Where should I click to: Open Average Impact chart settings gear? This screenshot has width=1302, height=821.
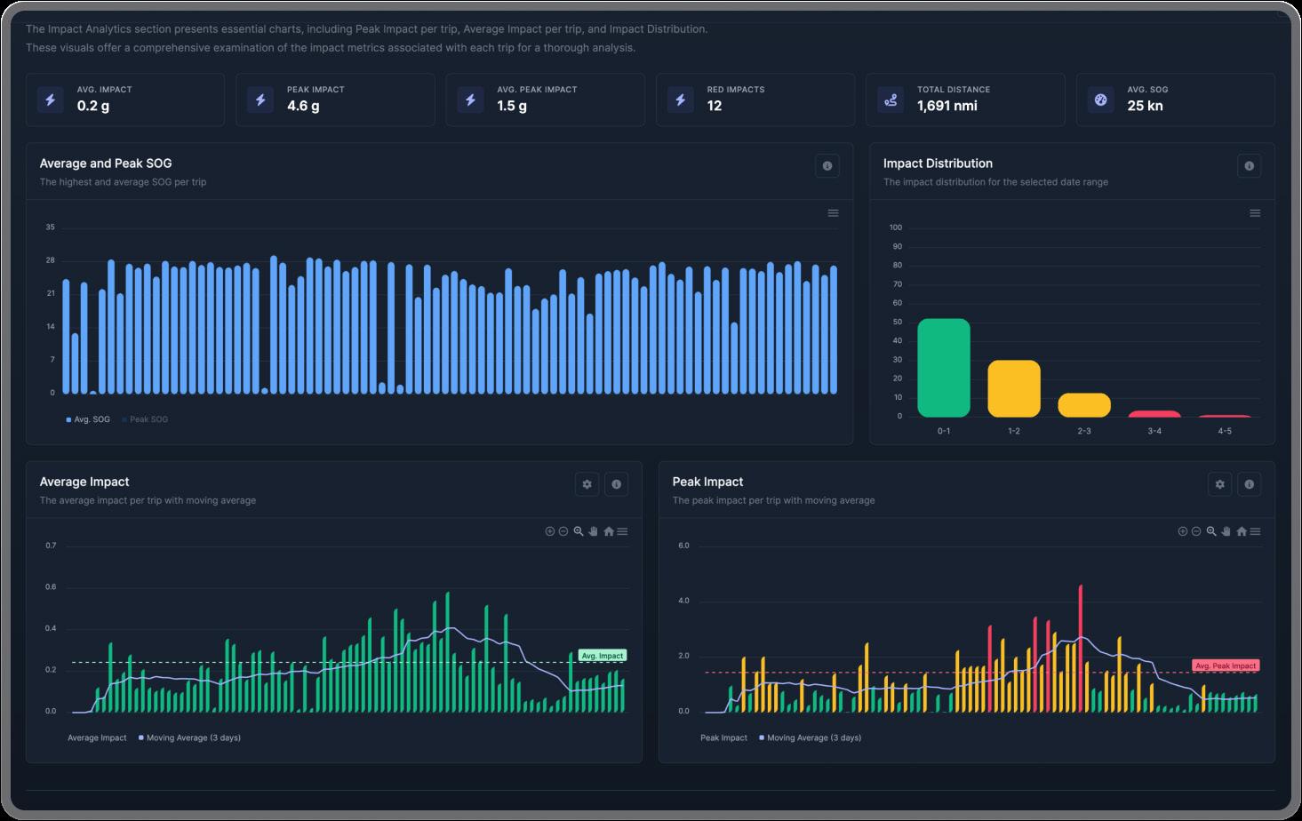pyautogui.click(x=587, y=484)
